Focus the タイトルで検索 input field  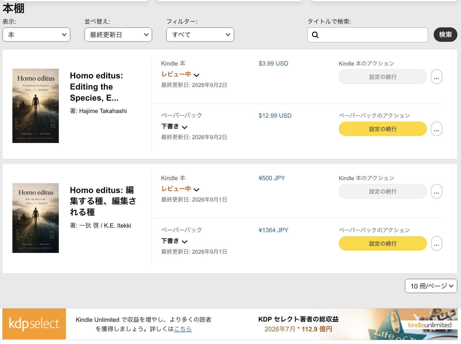tap(368, 35)
